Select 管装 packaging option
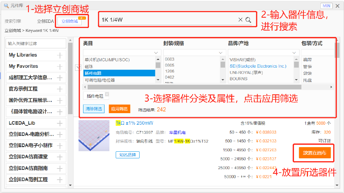 tap(308, 67)
